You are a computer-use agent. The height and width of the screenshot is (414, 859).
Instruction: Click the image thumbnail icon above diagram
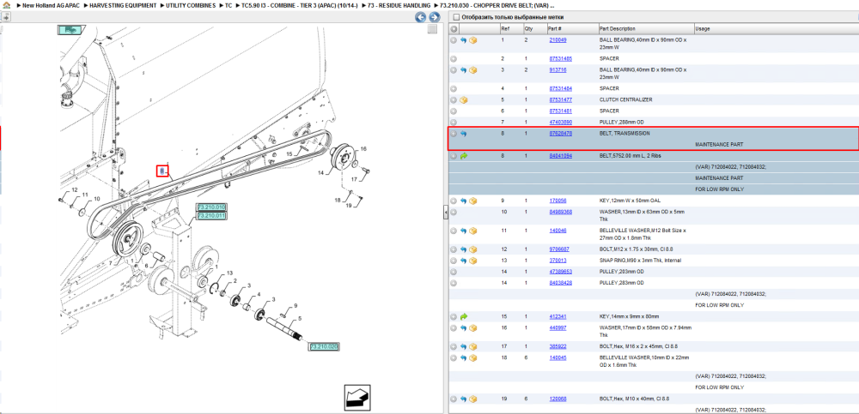point(70,29)
